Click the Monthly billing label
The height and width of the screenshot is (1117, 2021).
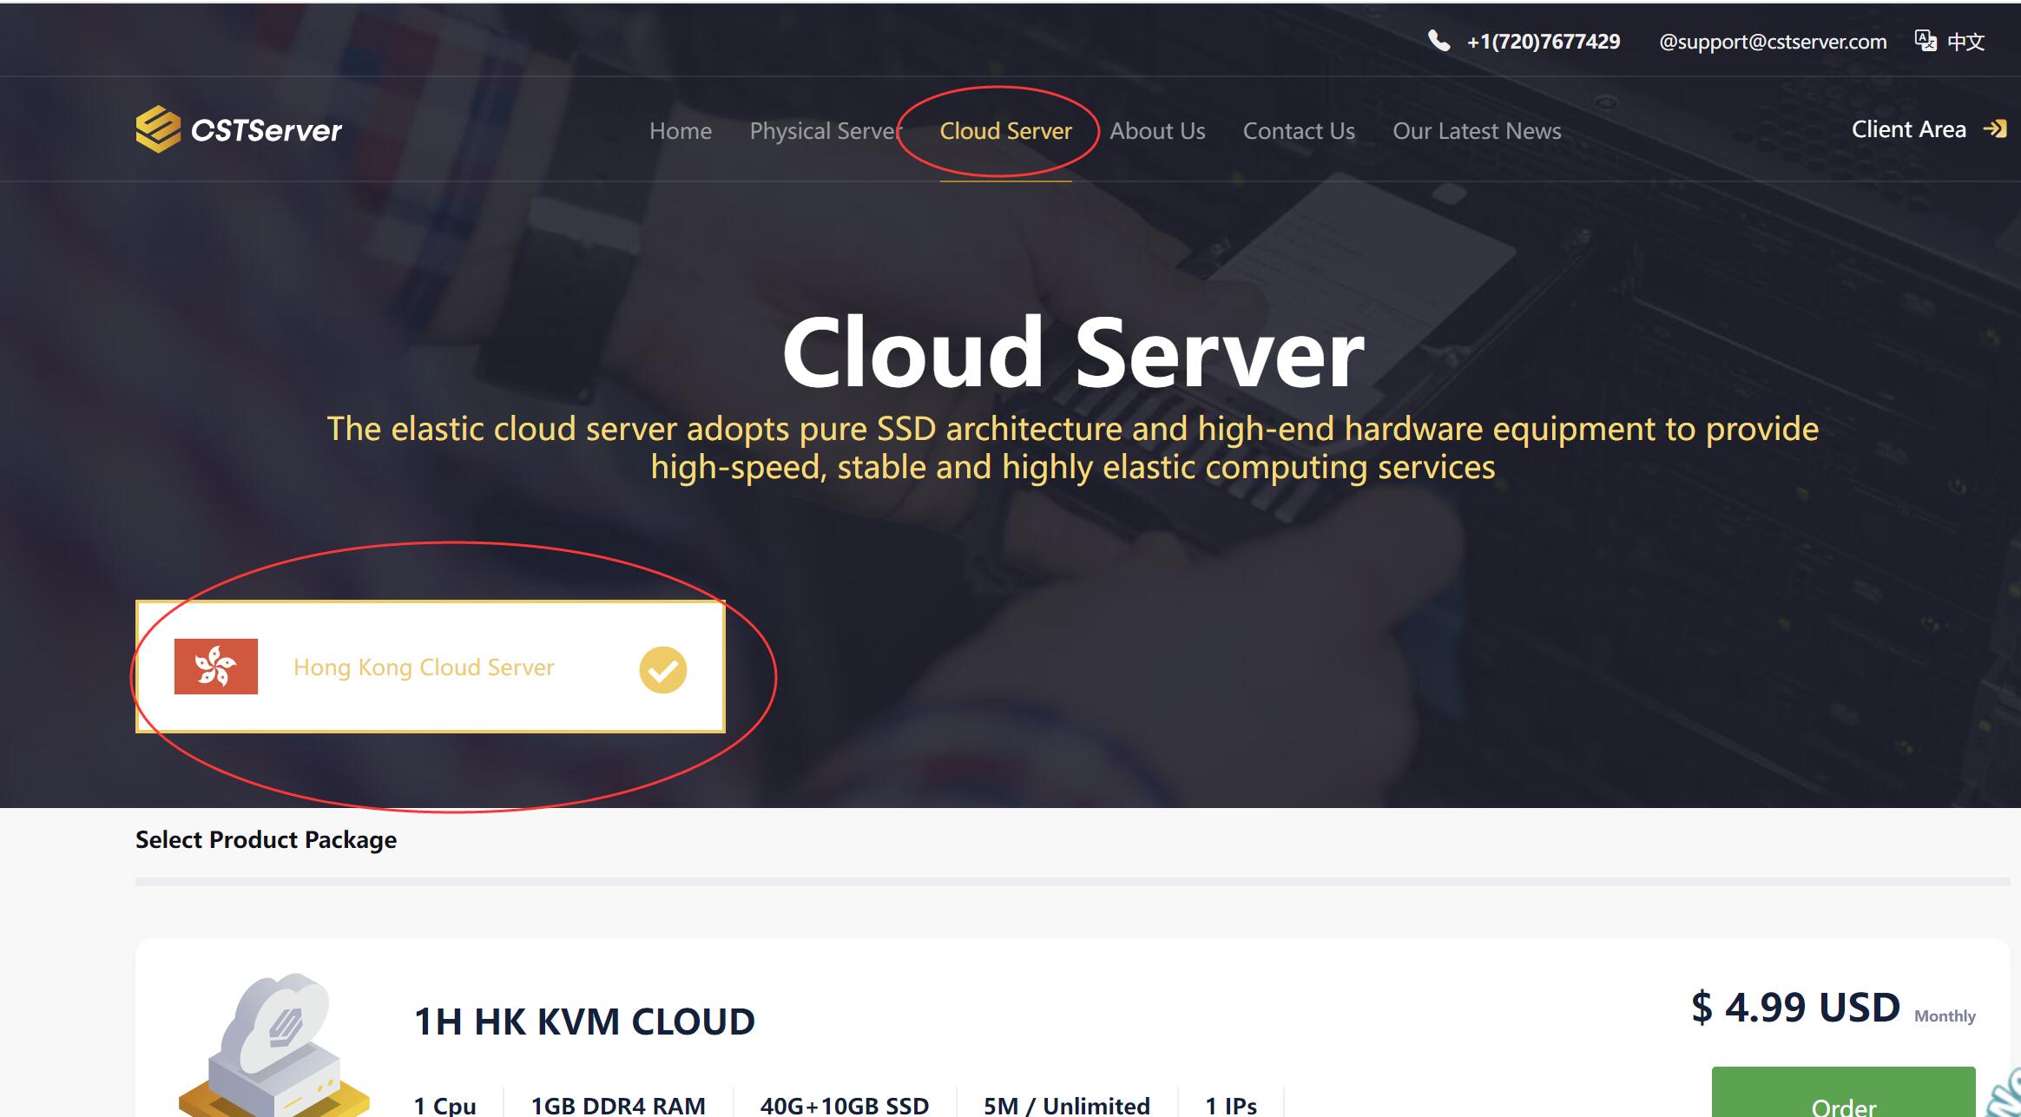tap(1945, 1015)
